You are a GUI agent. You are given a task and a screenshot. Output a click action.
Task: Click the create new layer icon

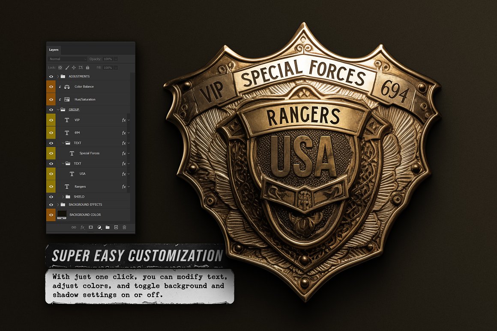(x=116, y=228)
